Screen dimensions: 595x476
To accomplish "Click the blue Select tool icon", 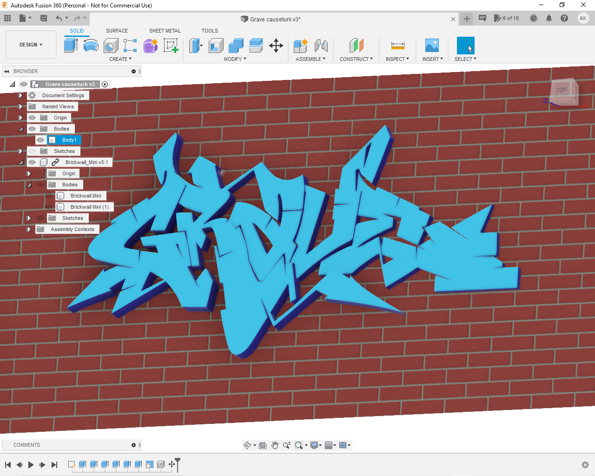I will click(x=466, y=46).
